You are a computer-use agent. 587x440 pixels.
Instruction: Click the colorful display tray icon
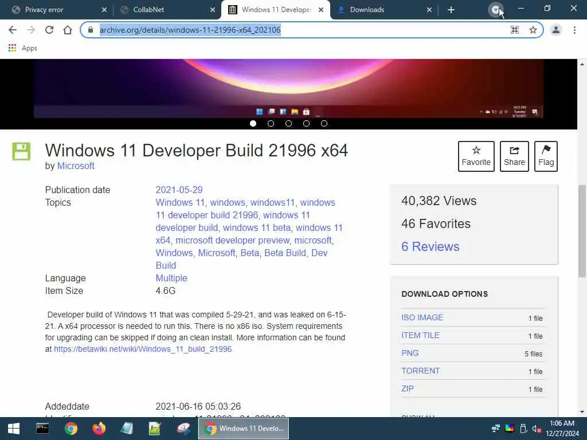tap(510, 429)
